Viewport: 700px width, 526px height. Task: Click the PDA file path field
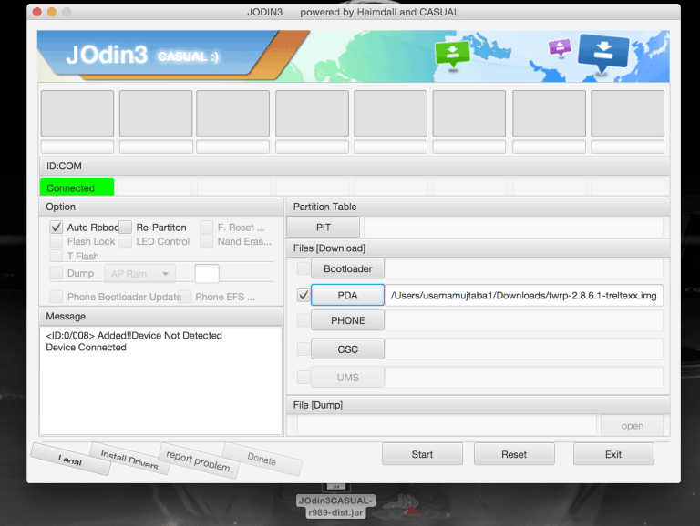[x=524, y=295]
